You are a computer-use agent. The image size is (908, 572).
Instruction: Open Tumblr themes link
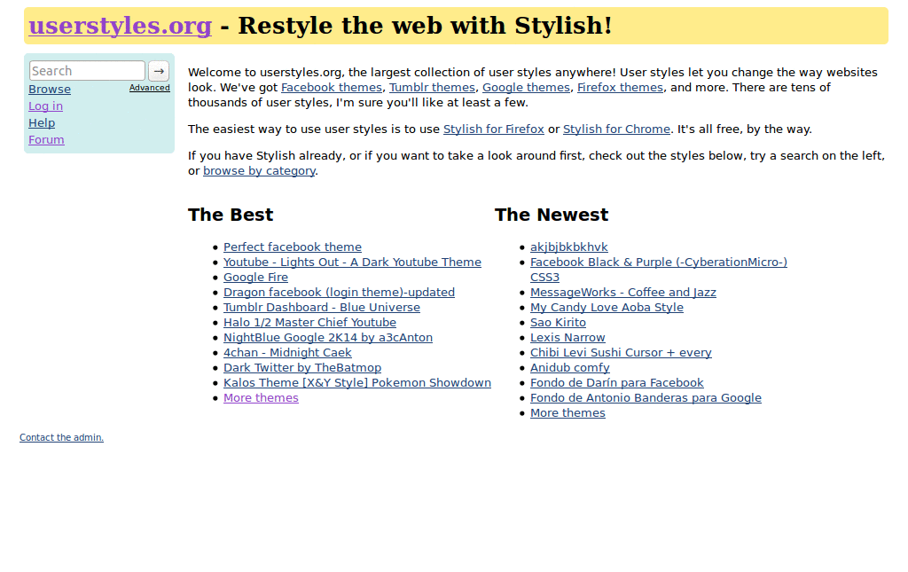point(432,88)
